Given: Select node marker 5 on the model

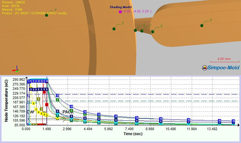Looking at the screenshot, I should [114, 29].
